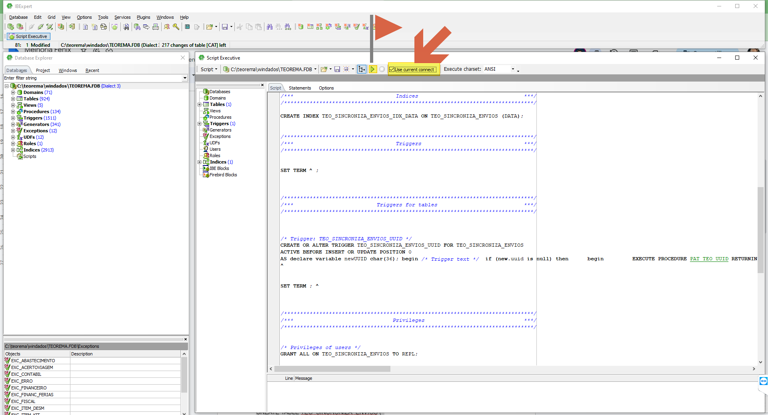The height and width of the screenshot is (415, 768).
Task: Click the TeamViewer side panel icon
Action: point(763,381)
